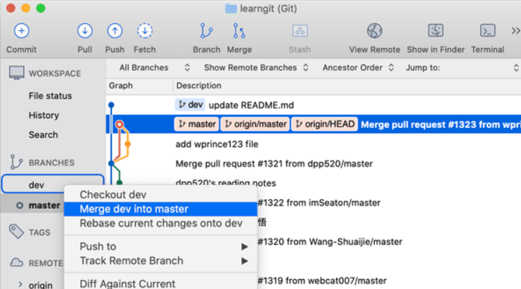Click the red merge commit graph node
This screenshot has width=521, height=289.
coord(120,124)
